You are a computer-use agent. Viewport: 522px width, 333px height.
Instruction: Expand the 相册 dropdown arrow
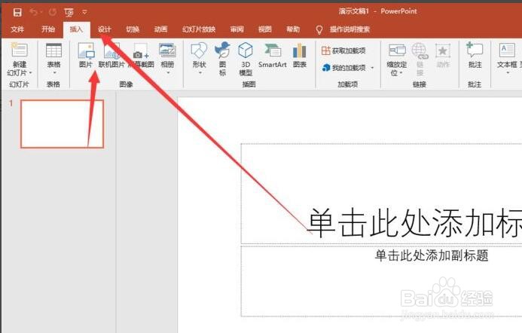pos(168,73)
